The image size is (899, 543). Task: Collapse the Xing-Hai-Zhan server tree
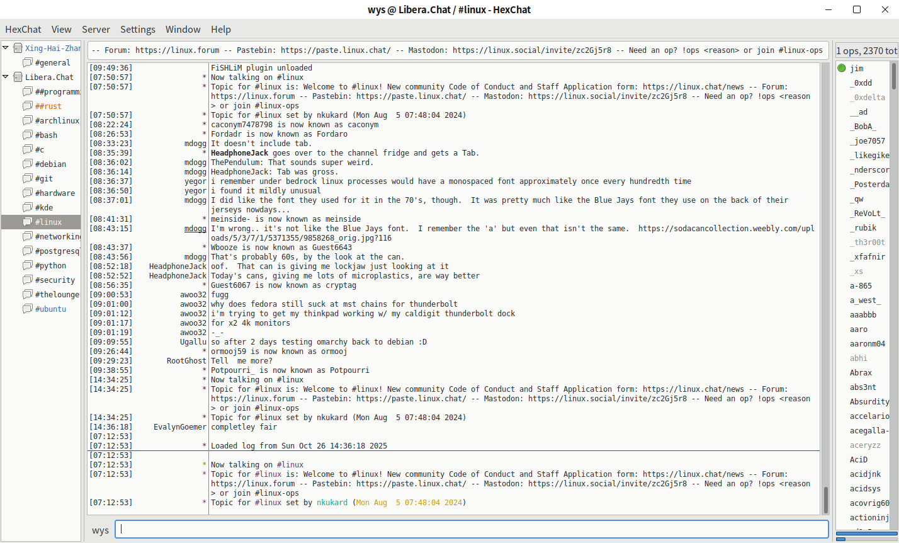(x=6, y=48)
